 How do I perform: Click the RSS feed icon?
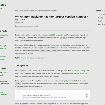pos(1,9)
